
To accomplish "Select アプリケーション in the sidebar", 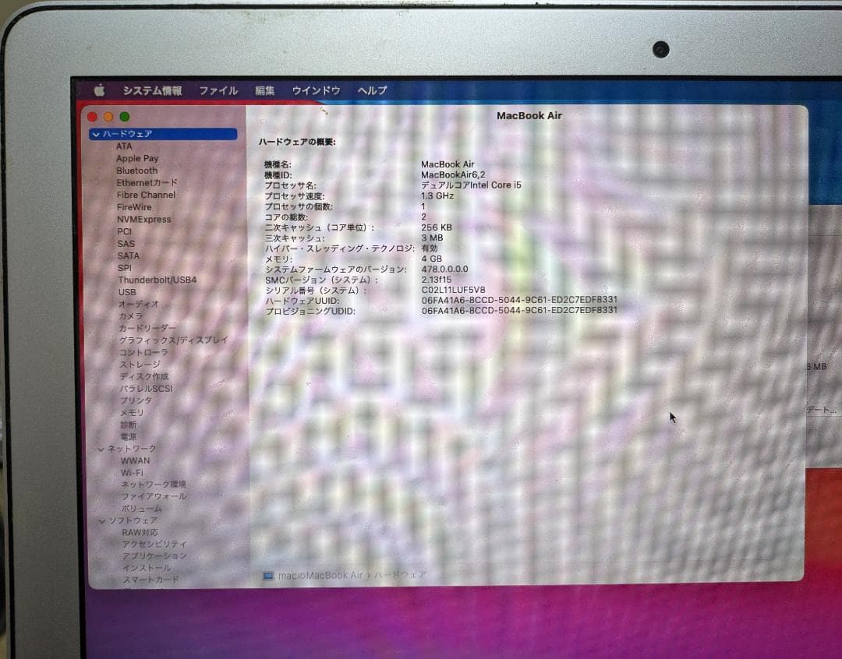I will pos(154,556).
